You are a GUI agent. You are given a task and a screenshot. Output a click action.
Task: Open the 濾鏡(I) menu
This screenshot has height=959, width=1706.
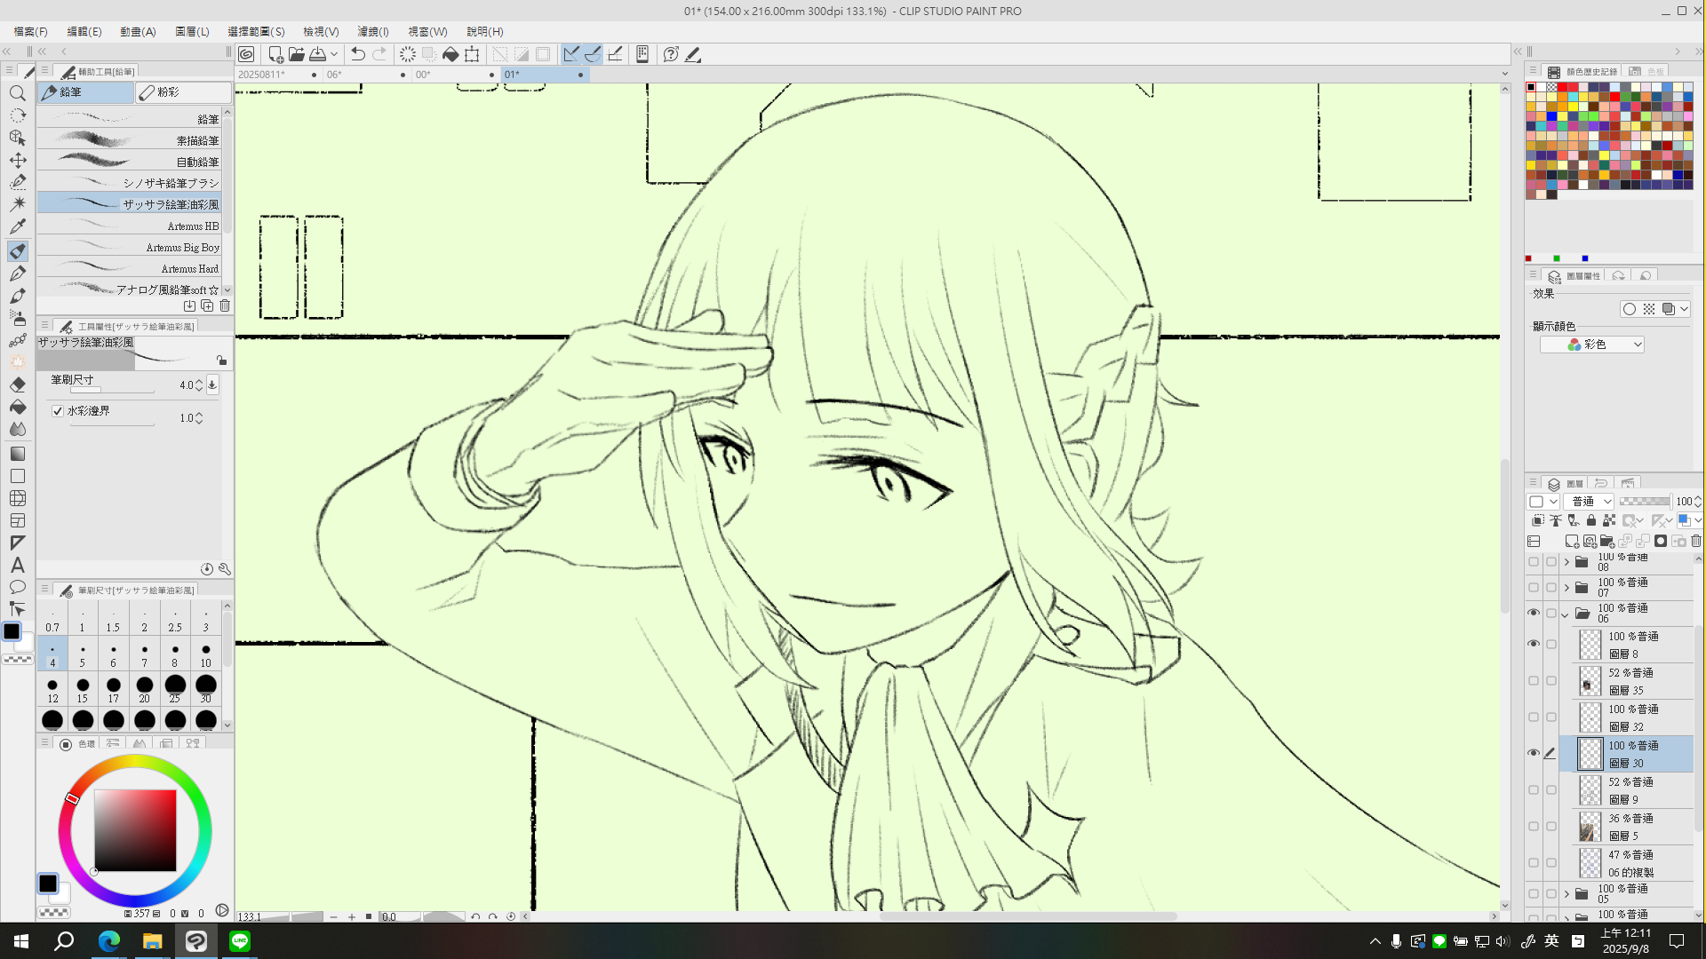pyautogui.click(x=373, y=31)
